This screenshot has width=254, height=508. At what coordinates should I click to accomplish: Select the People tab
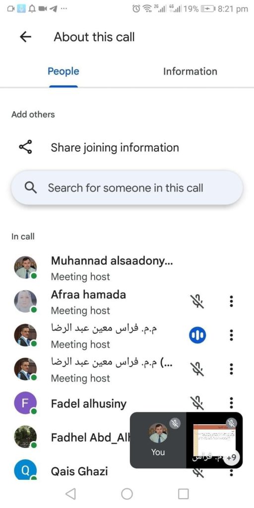63,71
